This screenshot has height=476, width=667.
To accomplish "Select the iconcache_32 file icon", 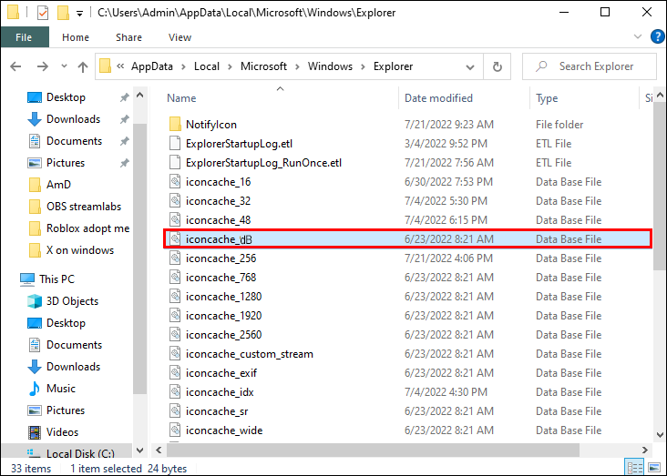I will (x=175, y=200).
